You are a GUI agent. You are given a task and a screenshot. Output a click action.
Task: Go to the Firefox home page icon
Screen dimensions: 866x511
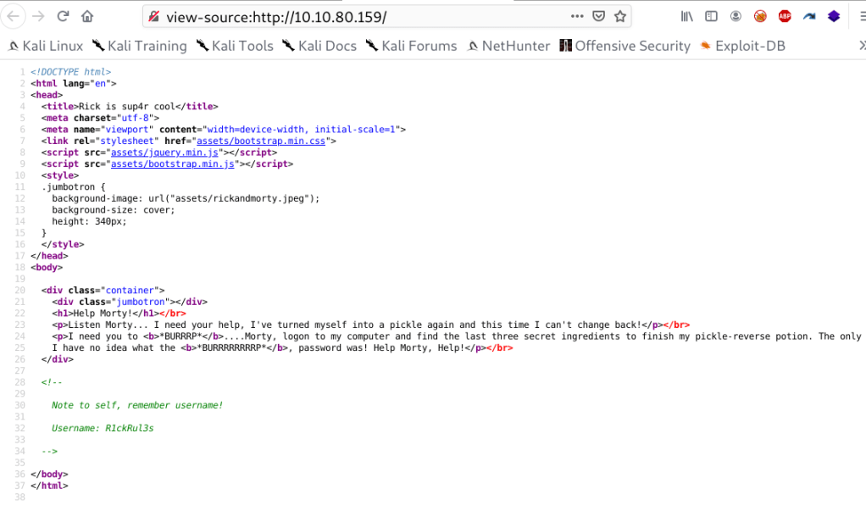click(87, 16)
